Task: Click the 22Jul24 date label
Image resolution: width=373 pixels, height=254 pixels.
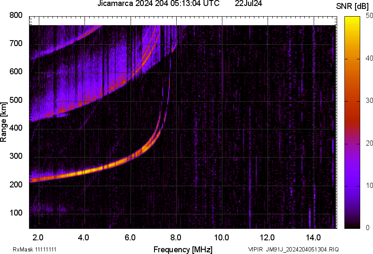Action: (x=248, y=4)
